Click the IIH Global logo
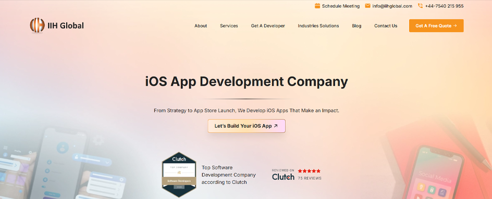The width and height of the screenshot is (492, 199). pyautogui.click(x=57, y=25)
